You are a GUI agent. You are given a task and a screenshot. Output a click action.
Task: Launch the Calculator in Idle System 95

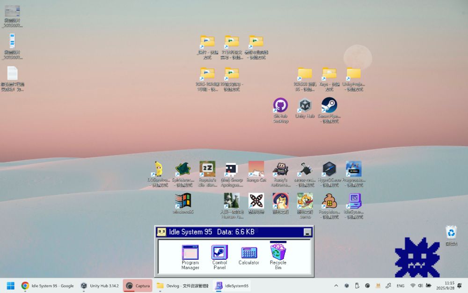pyautogui.click(x=249, y=255)
